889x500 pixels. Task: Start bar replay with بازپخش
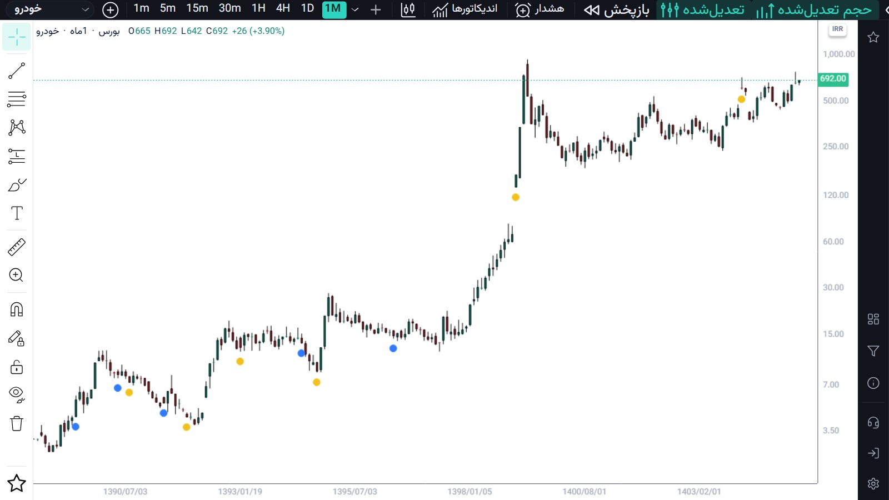point(616,9)
